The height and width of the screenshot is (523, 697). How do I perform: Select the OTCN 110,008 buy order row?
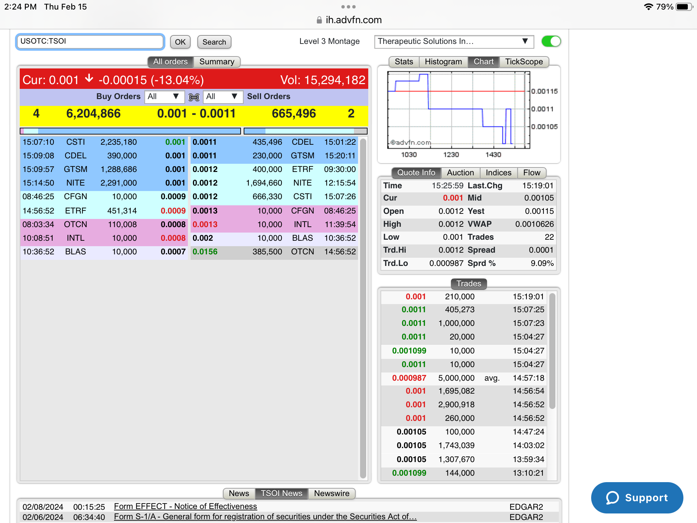pos(104,225)
